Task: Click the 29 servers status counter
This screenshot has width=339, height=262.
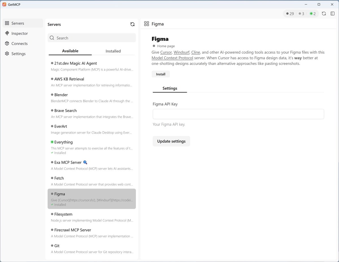Action: coord(290,14)
